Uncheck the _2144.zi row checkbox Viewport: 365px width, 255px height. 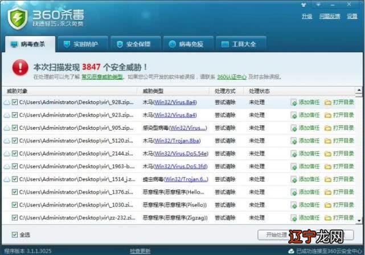pos(15,153)
